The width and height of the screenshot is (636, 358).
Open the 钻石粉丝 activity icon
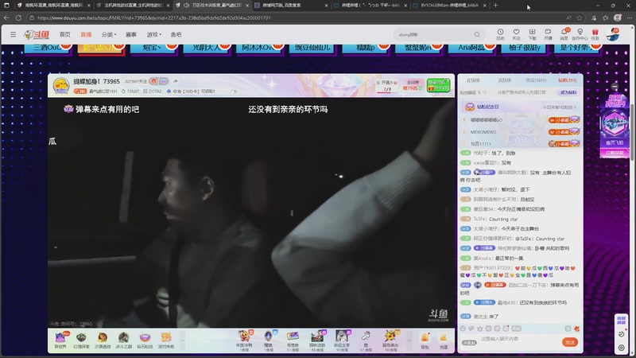145,340
